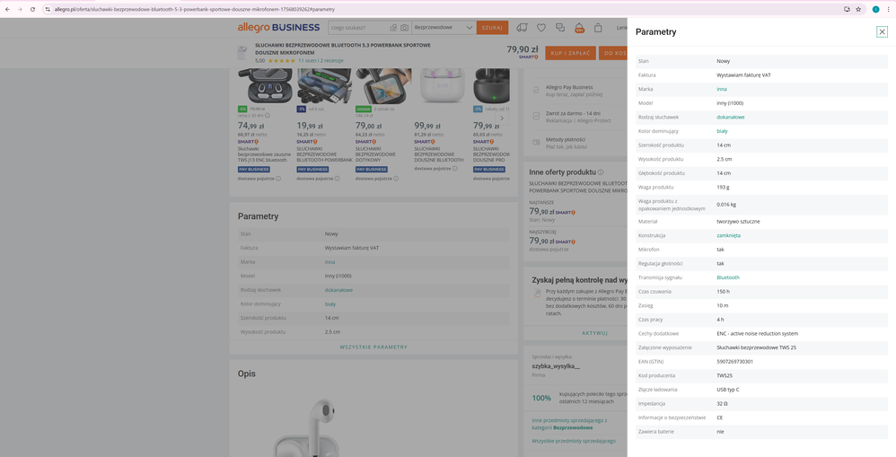Click the 'zamknięta' construction link

728,235
